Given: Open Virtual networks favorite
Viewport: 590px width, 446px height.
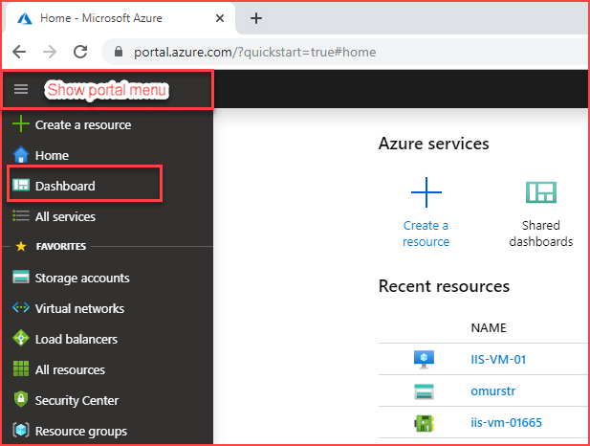Looking at the screenshot, I should tap(79, 308).
